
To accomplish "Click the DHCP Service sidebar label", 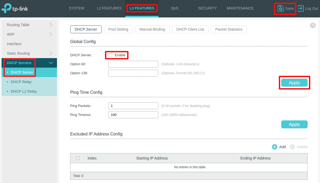I will tap(19, 63).
